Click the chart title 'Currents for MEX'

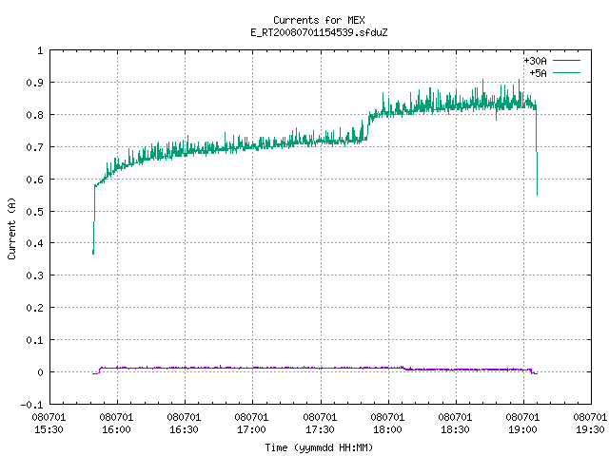click(x=319, y=20)
